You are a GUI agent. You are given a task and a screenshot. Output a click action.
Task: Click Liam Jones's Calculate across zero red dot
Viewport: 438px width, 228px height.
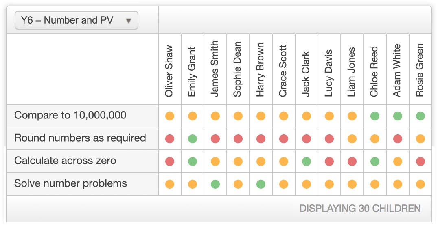click(352, 161)
